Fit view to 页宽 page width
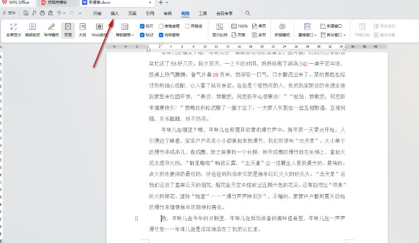 238,35
